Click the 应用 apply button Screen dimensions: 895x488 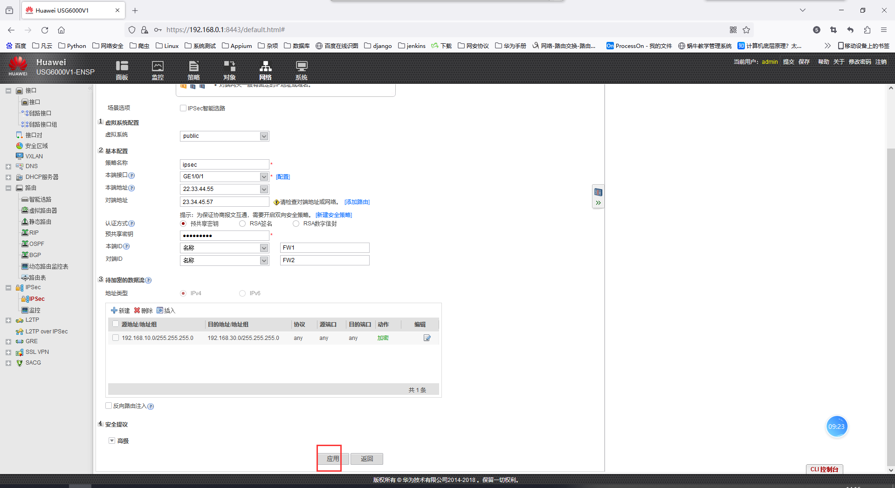tap(332, 459)
